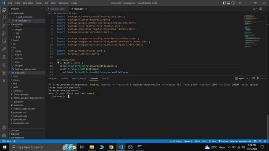This screenshot has height=151, width=269.
Task: Click CRLF line ending in status bar
Action: 204,141
